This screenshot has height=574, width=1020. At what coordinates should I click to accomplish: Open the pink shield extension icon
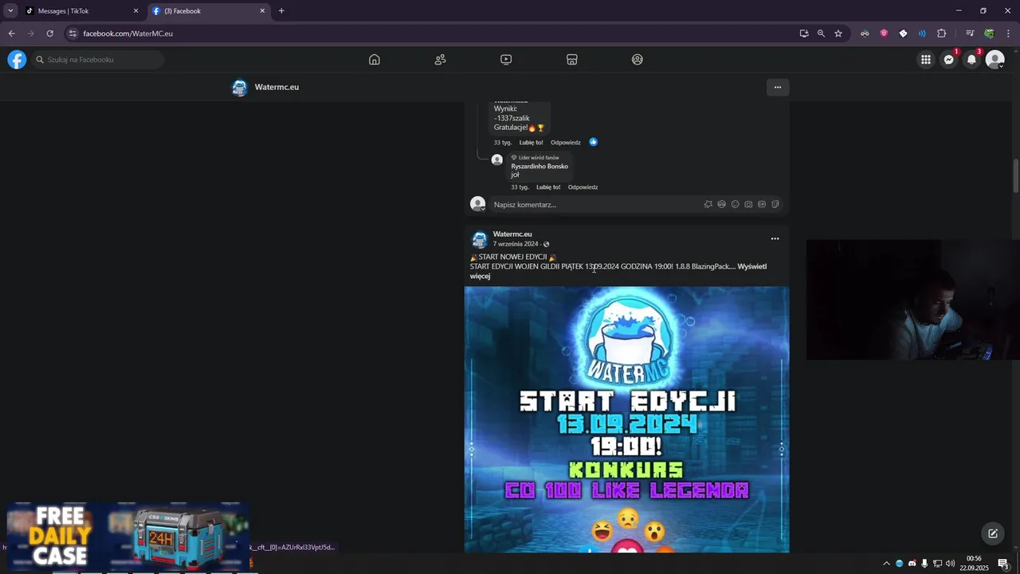(x=884, y=33)
